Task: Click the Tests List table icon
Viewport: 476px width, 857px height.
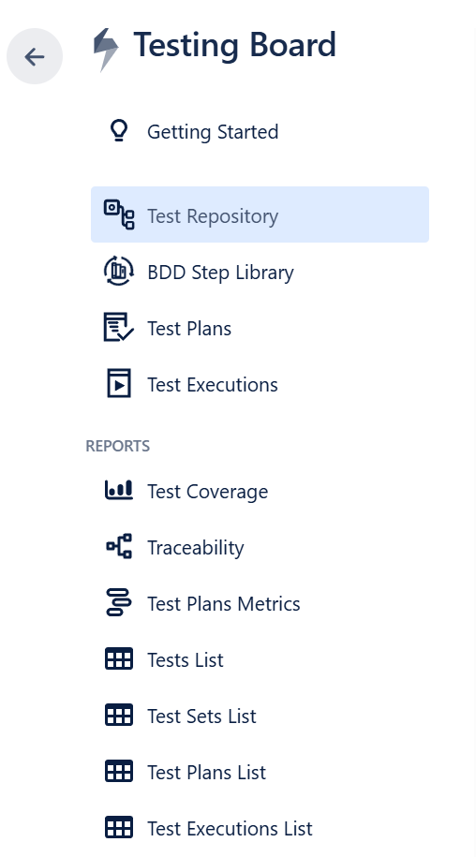Action: point(119,659)
